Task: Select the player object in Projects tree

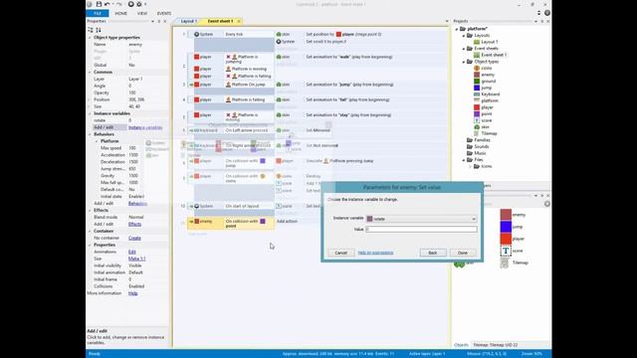Action: (484, 107)
